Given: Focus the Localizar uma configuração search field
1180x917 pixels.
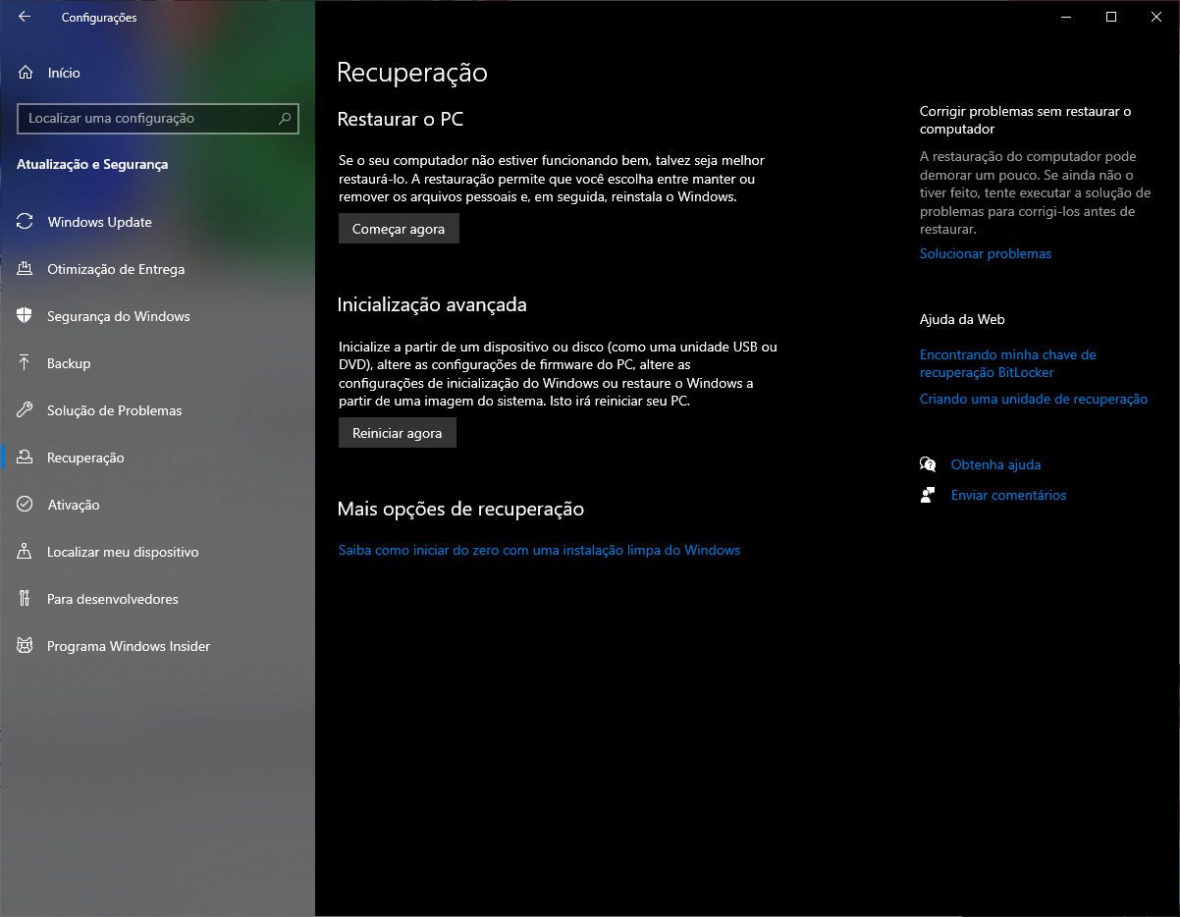Looking at the screenshot, I should pos(158,119).
